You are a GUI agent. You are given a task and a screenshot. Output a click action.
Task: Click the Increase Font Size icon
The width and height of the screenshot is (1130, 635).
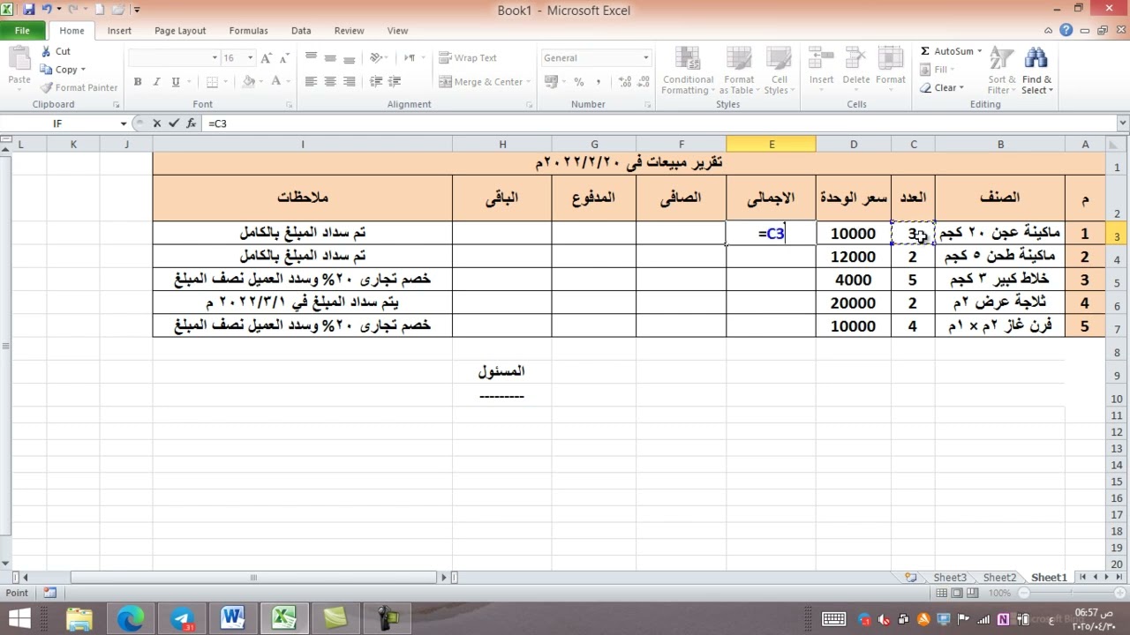point(266,58)
